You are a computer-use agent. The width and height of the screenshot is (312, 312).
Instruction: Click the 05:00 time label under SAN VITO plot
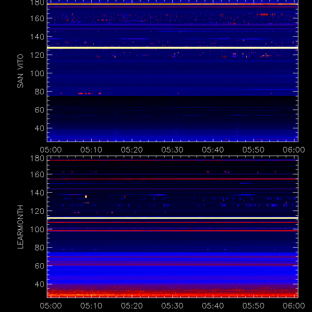(51, 150)
